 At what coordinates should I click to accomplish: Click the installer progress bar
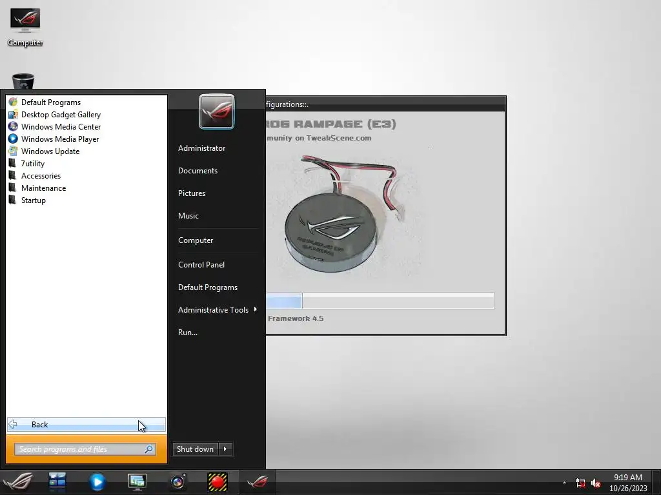(380, 301)
